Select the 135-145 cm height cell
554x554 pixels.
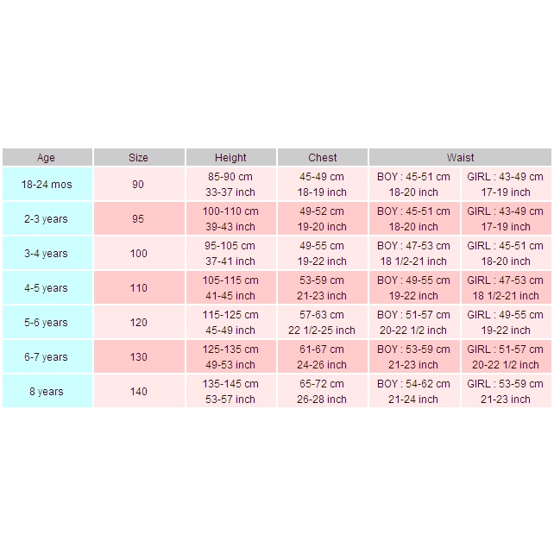pyautogui.click(x=230, y=392)
